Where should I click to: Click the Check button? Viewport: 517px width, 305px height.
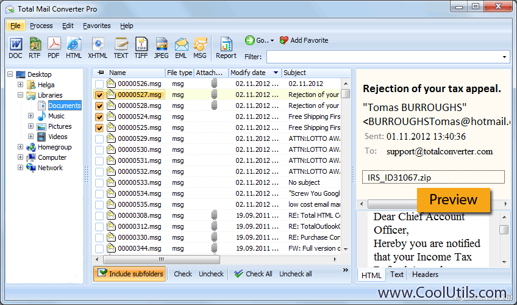[x=183, y=274]
